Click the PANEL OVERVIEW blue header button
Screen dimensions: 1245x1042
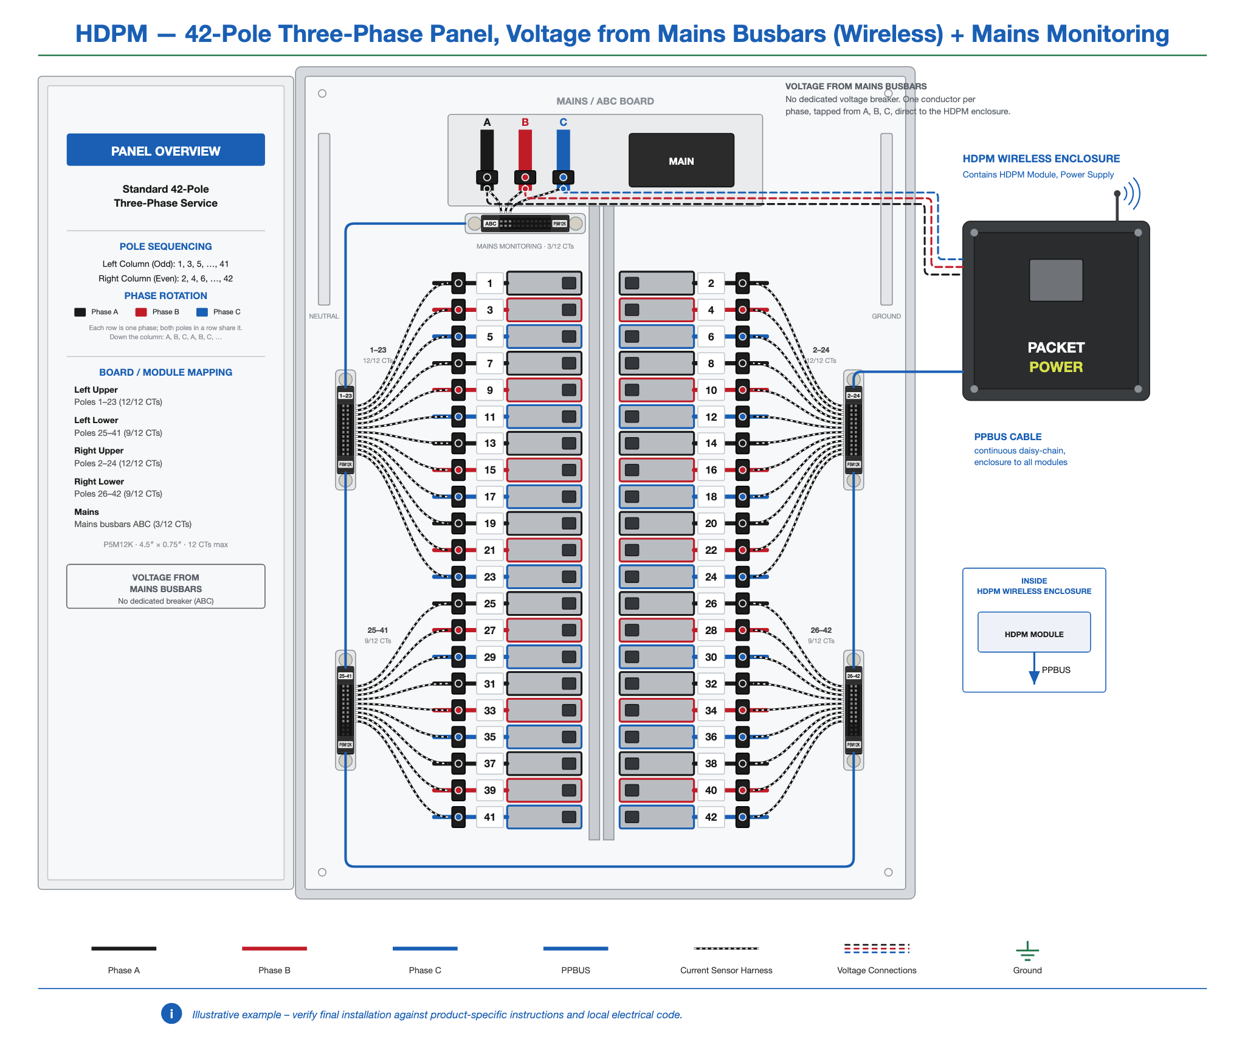tap(165, 150)
